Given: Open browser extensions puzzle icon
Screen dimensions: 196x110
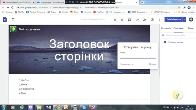Looking at the screenshot, I should (184, 7).
